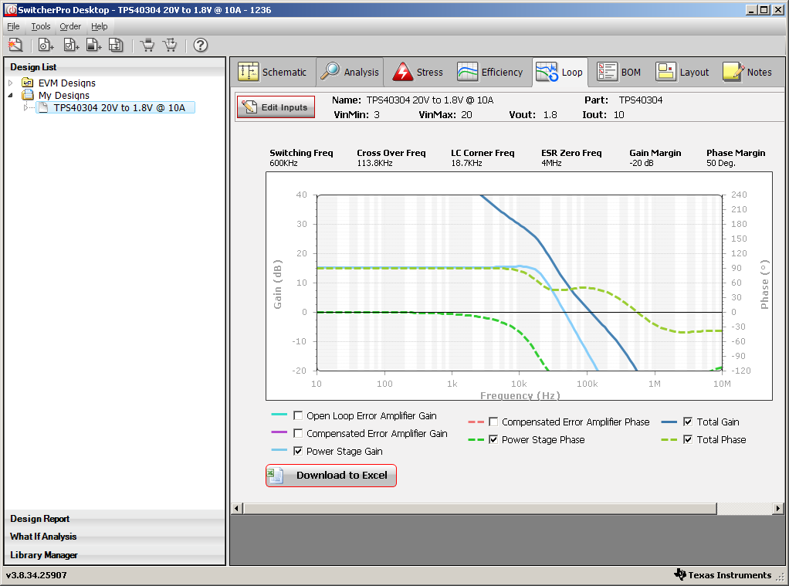Click the new design wizard toolbar icon
This screenshot has width=789, height=586.
click(15, 46)
